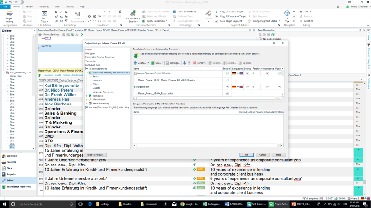
Task: Click Clear Target Segment
Action: point(229,21)
